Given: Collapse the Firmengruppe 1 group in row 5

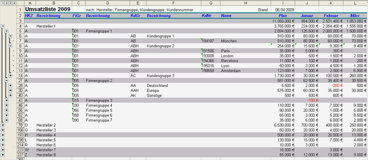Looking at the screenshot, I should [x=6, y=31].
